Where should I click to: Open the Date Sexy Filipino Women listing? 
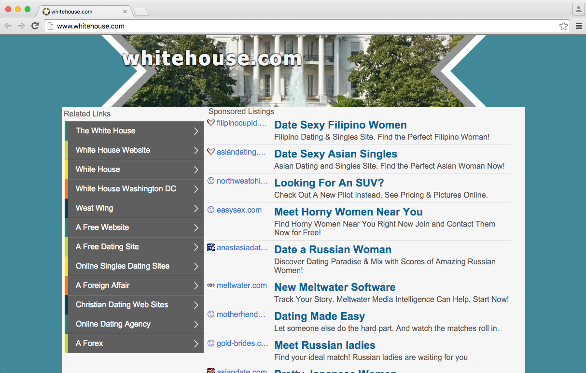[x=340, y=125]
